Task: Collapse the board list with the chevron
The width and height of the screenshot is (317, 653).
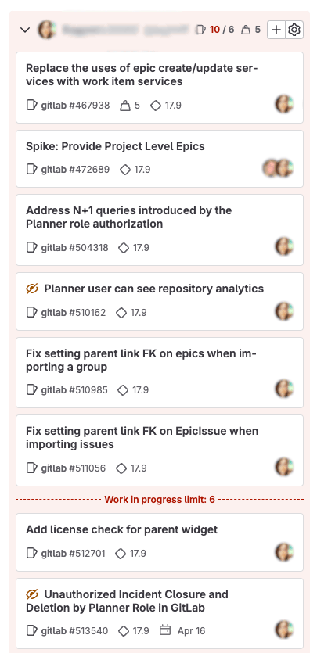Action: point(25,30)
